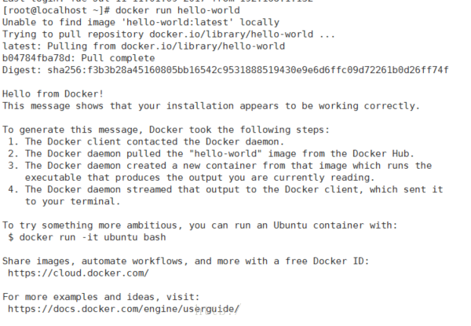Click the 'installation appears to be working' message

point(211,106)
